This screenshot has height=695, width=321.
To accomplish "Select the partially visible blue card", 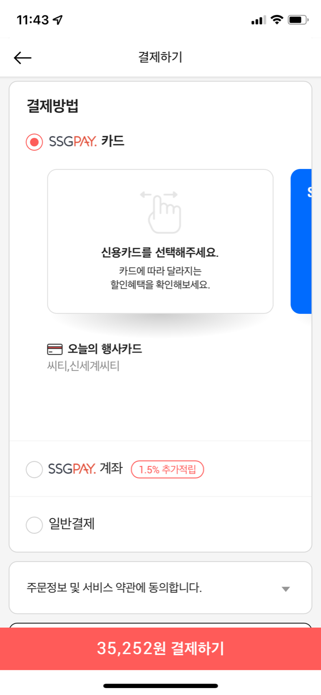I will click(301, 241).
